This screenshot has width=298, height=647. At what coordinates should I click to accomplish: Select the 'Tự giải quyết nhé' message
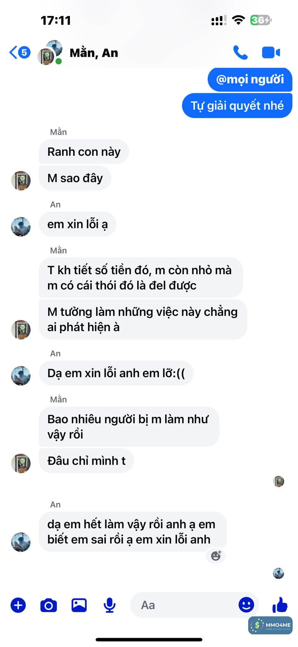coord(237,106)
